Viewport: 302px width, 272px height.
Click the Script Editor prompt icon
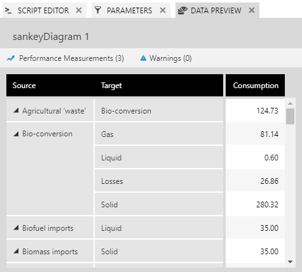click(x=8, y=10)
